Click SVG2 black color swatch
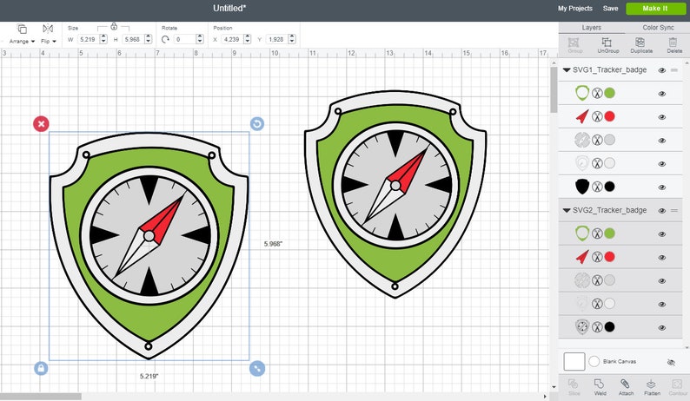The height and width of the screenshot is (401, 690). click(x=609, y=326)
